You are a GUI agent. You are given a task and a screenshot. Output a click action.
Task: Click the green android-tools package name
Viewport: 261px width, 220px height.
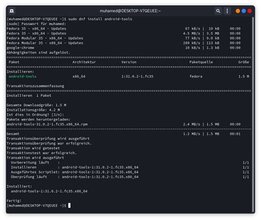click(23, 76)
